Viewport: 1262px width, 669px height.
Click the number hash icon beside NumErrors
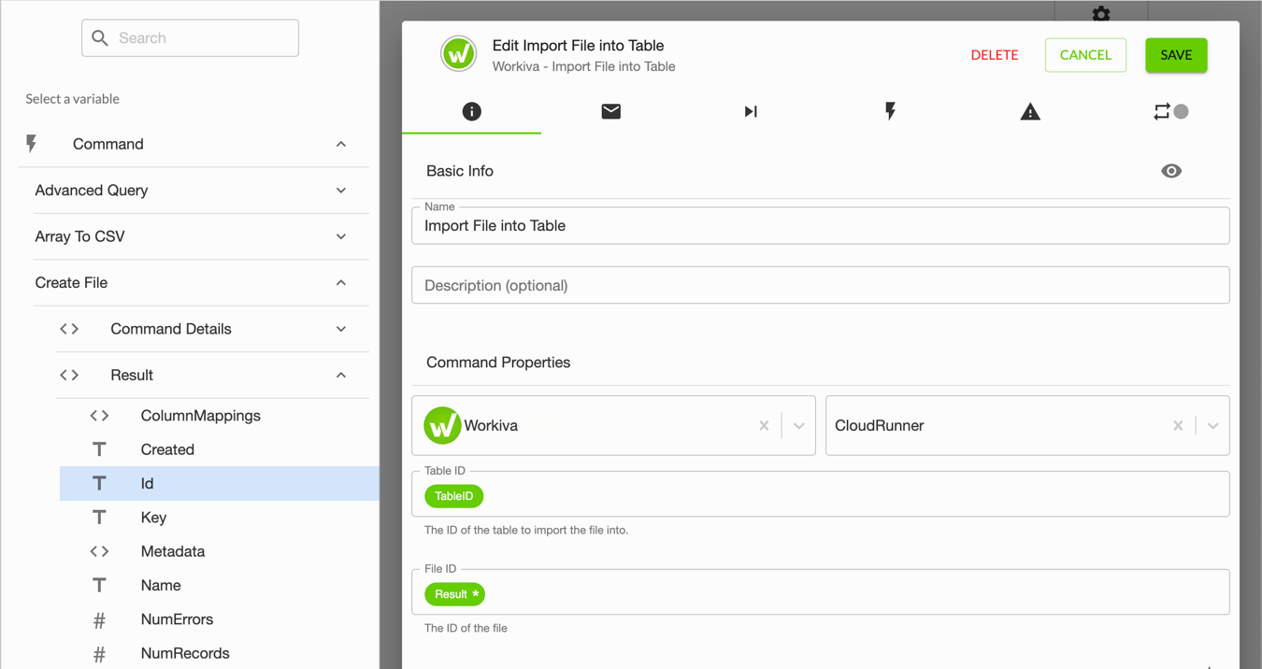99,620
